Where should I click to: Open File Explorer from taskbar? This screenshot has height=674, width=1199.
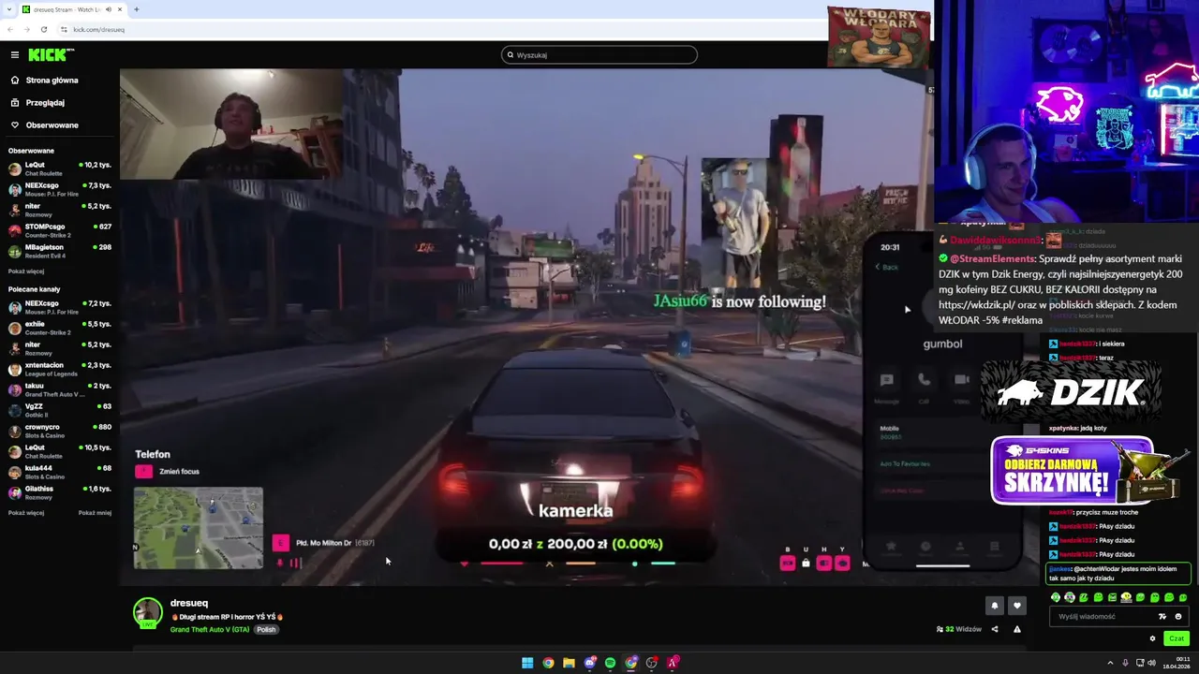point(569,663)
